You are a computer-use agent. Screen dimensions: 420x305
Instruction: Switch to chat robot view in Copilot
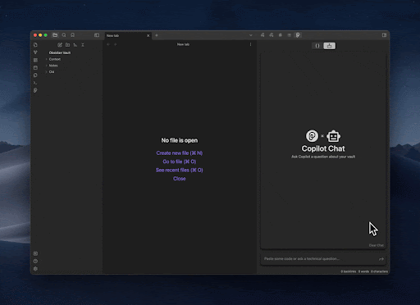click(x=330, y=46)
